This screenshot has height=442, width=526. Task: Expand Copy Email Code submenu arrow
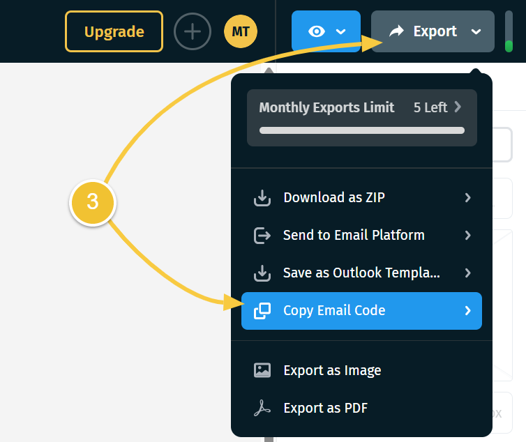pos(468,311)
